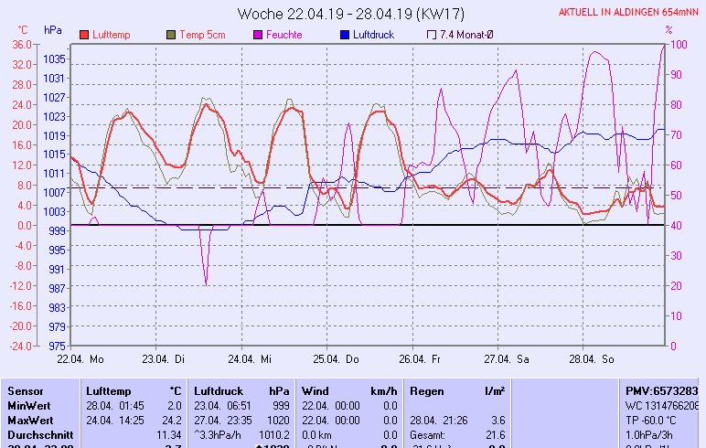Click the red Lufttemp legend swatch
This screenshot has width=706, height=448.
(x=84, y=35)
